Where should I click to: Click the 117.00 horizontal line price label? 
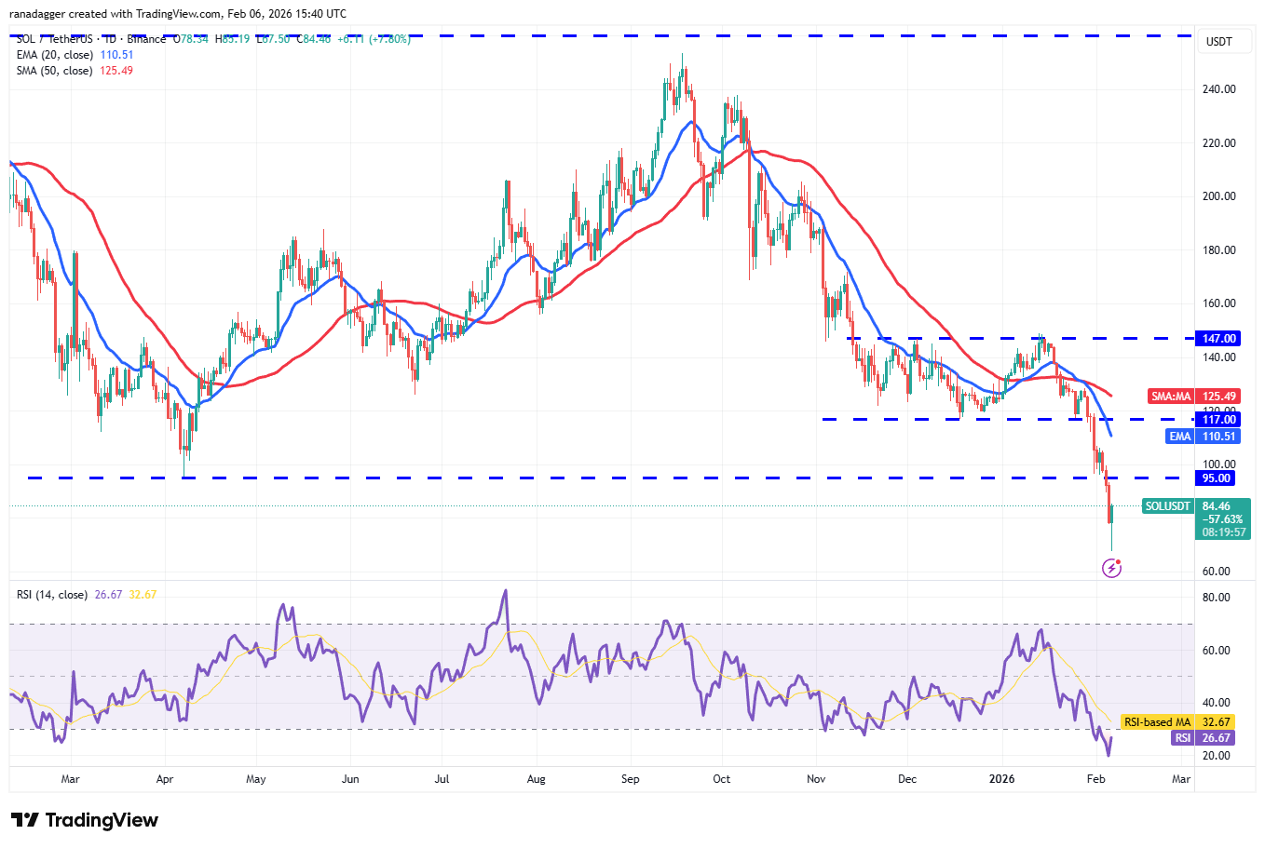pyautogui.click(x=1218, y=420)
